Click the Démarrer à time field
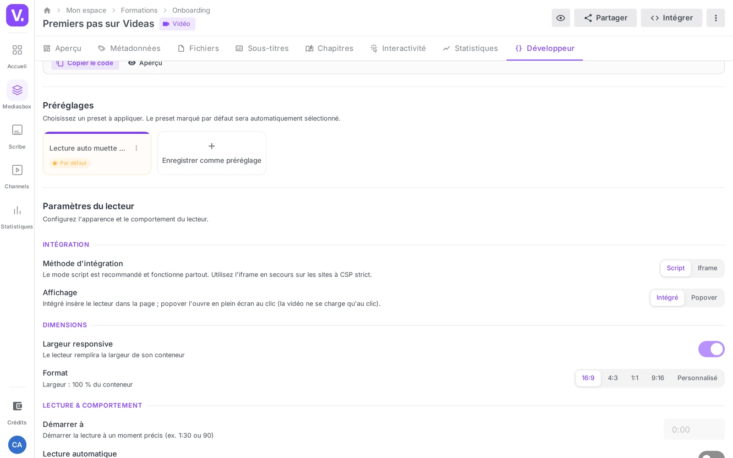733x458 pixels. click(695, 430)
